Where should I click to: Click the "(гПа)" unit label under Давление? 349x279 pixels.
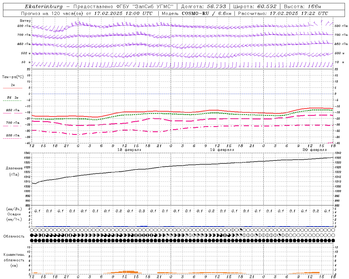coord(14,175)
